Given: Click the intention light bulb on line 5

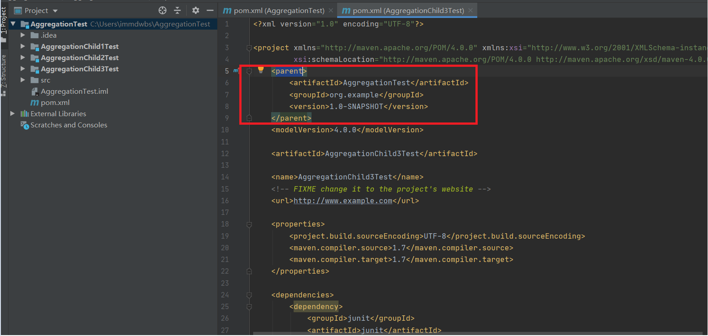Looking at the screenshot, I should point(261,70).
